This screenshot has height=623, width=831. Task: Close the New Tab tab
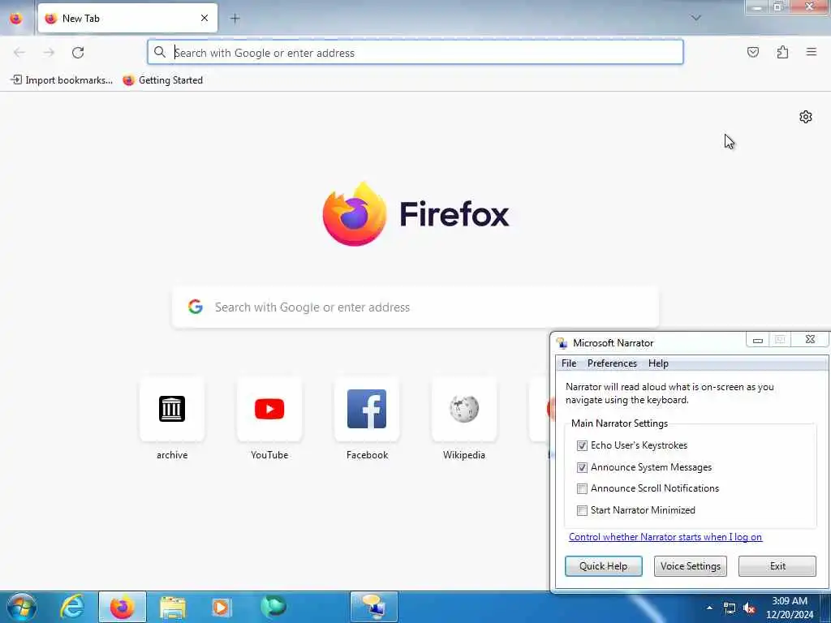204,18
